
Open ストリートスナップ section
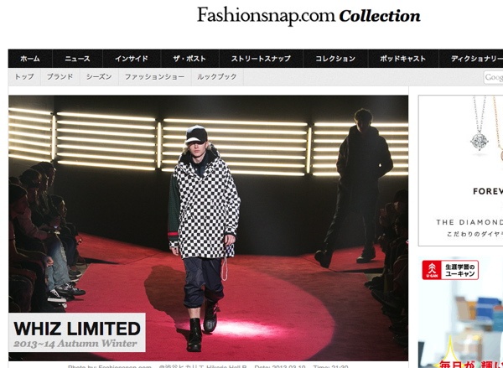point(261,59)
